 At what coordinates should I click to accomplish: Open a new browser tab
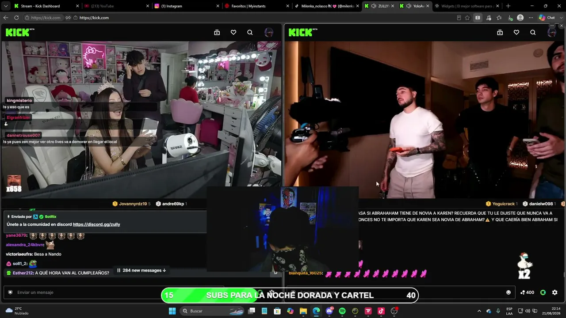click(508, 6)
